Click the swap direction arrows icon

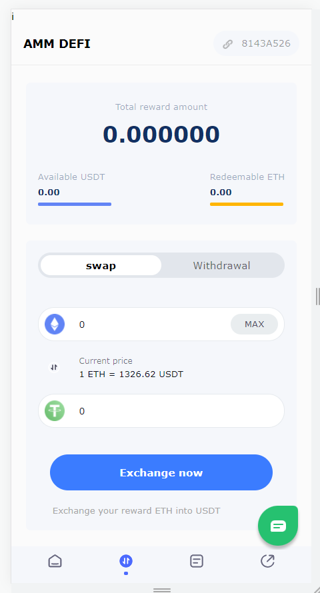[54, 367]
